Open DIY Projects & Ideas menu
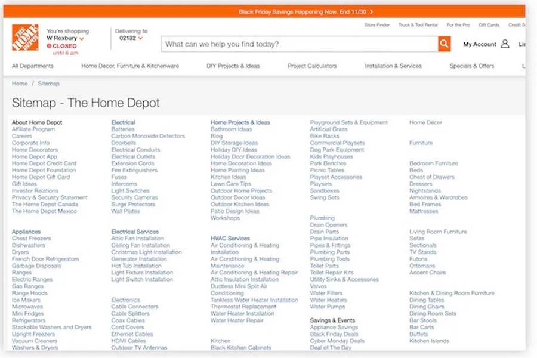 pyautogui.click(x=233, y=66)
